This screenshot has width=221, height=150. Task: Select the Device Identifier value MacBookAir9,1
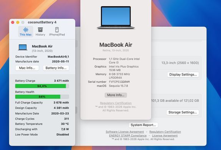[x=58, y=57]
